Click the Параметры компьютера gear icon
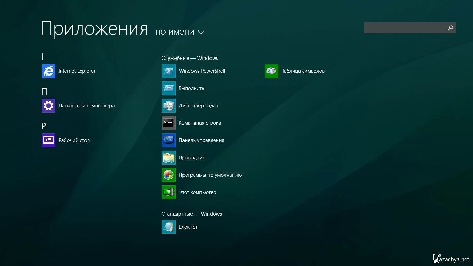The width and height of the screenshot is (473, 266). pos(48,106)
